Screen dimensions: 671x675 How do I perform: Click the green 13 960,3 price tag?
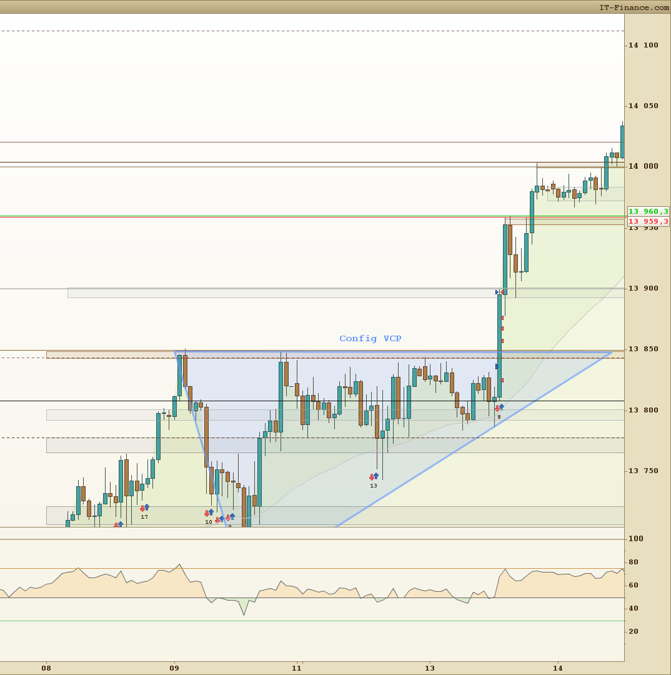(x=648, y=211)
